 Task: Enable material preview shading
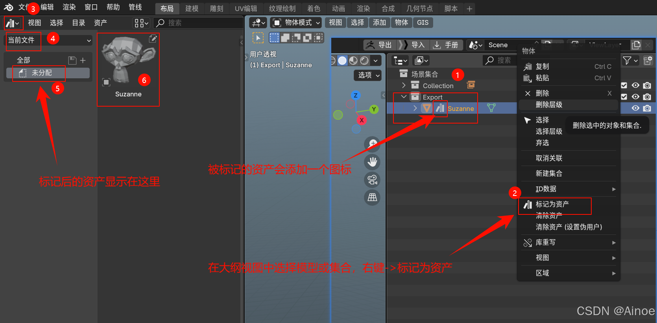[x=354, y=61]
